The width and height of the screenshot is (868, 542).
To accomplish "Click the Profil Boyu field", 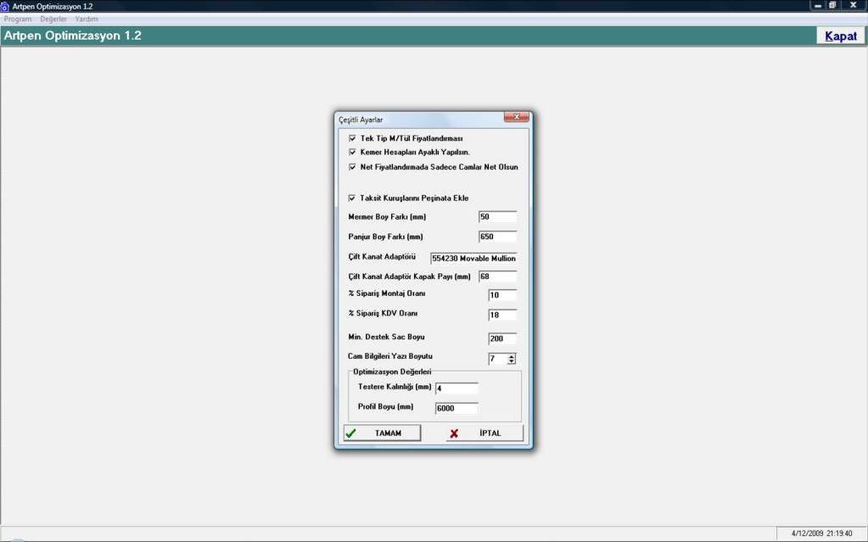I will coord(456,409).
